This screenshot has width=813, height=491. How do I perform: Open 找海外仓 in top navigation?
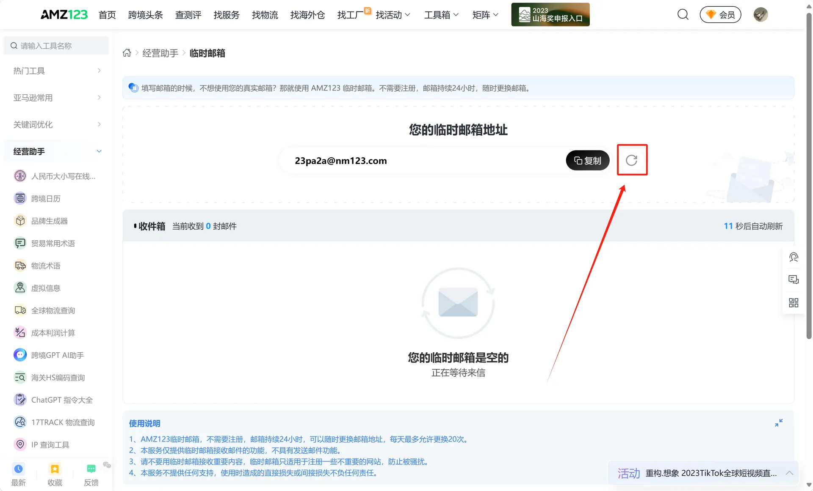pos(307,15)
